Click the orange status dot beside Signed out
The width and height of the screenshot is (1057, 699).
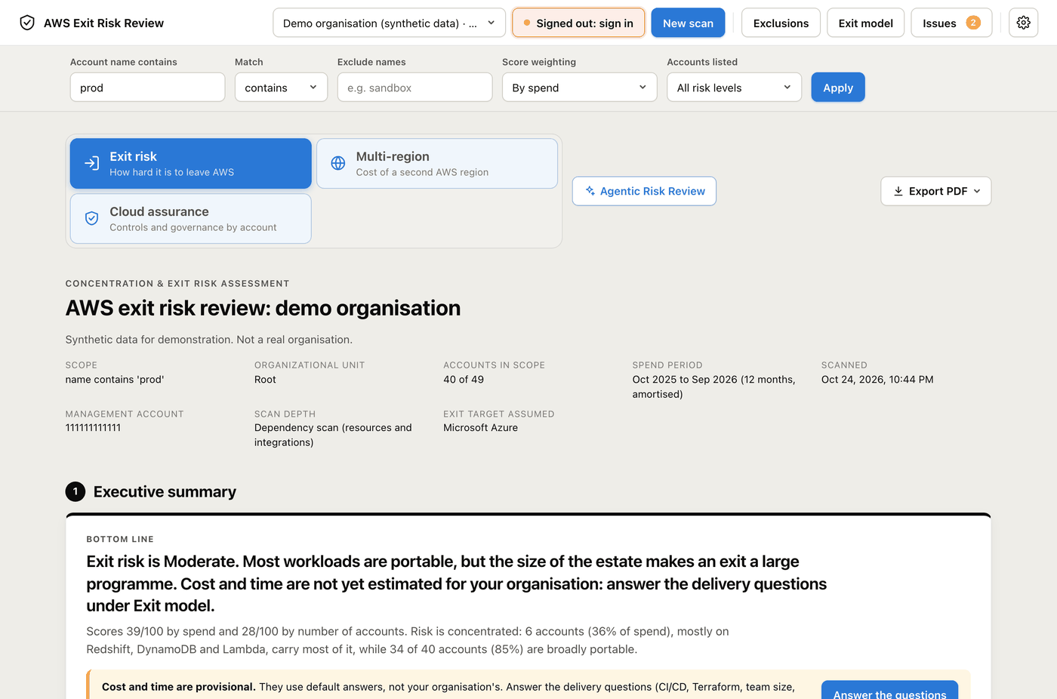coord(527,23)
